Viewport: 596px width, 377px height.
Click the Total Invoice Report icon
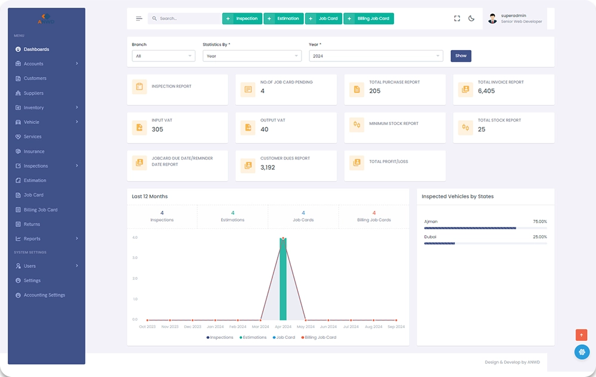pos(465,89)
